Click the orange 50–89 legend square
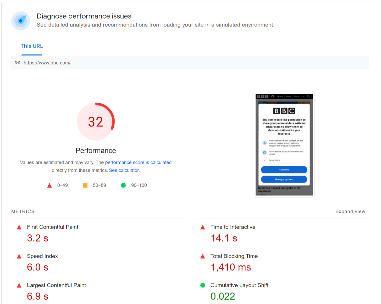Viewport: 381px width, 304px height. tap(85, 185)
